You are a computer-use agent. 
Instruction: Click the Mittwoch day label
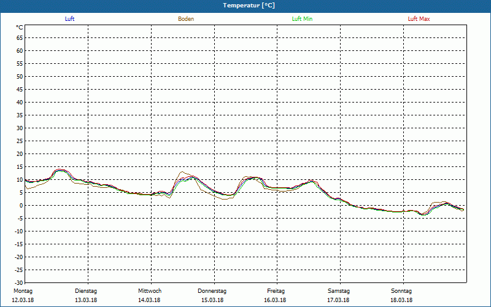click(150, 291)
